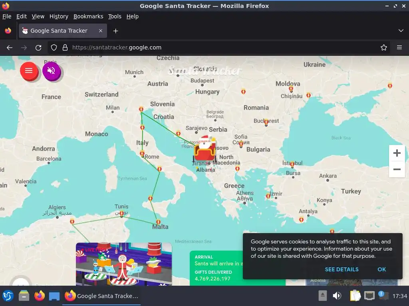Open the taskbar start menu bird icon
The height and width of the screenshot is (306, 409).
click(x=8, y=296)
